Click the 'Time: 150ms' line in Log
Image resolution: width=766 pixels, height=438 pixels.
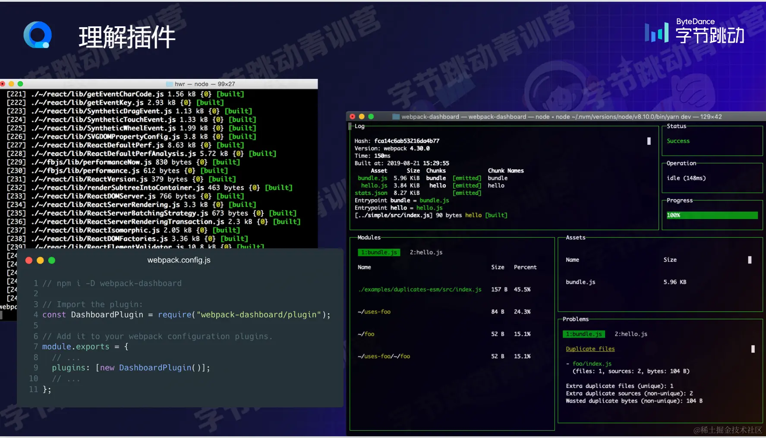[x=372, y=156]
